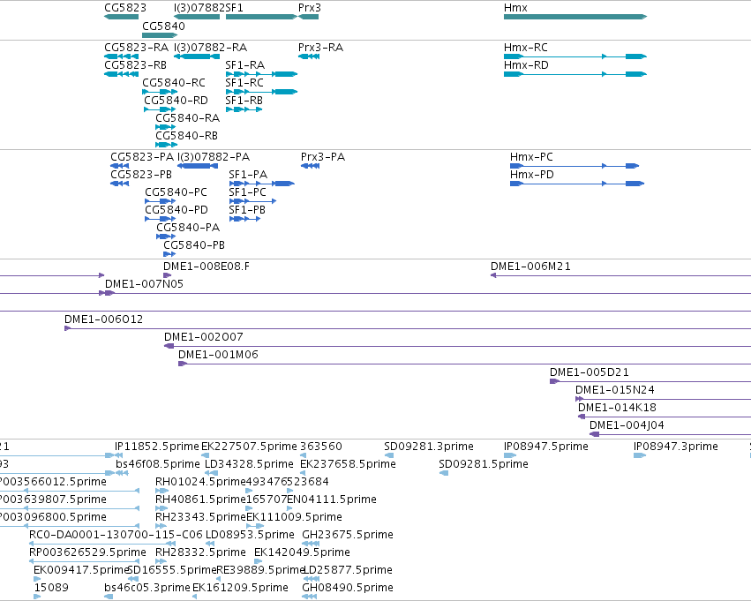Screen dimensions: 751x601
Task: Select EST LD34328.5prime
Action: point(211,474)
